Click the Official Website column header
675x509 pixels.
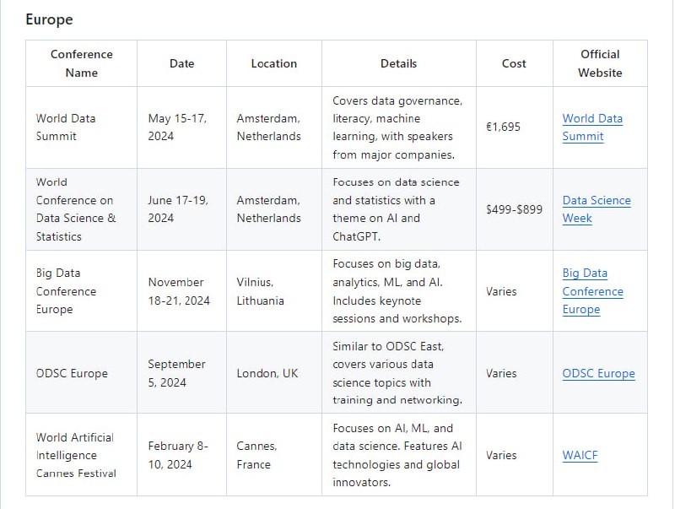(x=600, y=63)
